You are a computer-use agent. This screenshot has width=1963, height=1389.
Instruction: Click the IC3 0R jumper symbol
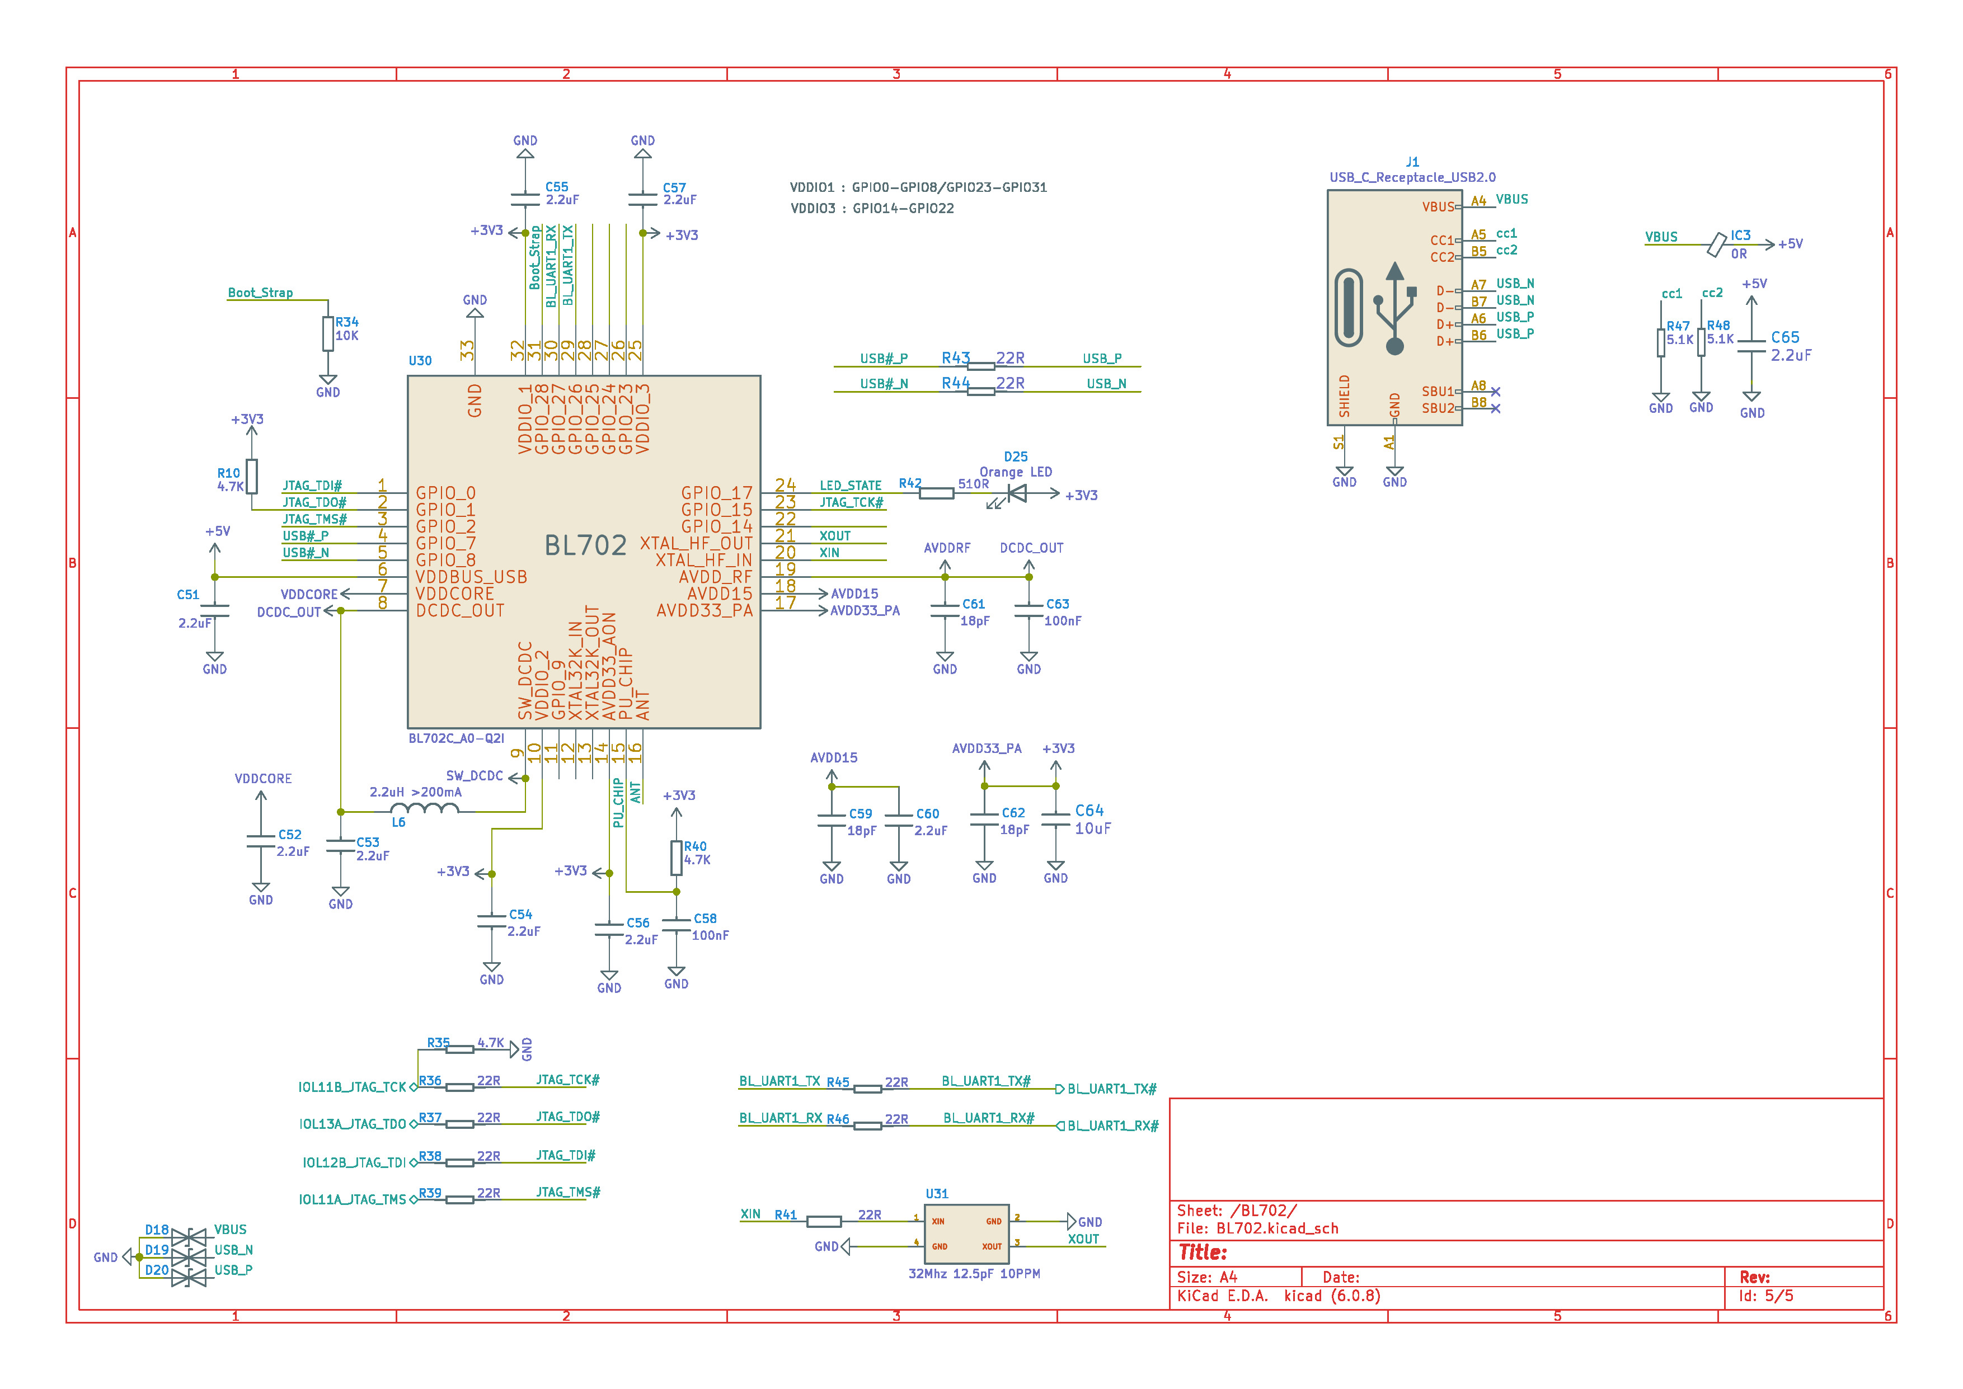coord(1717,244)
